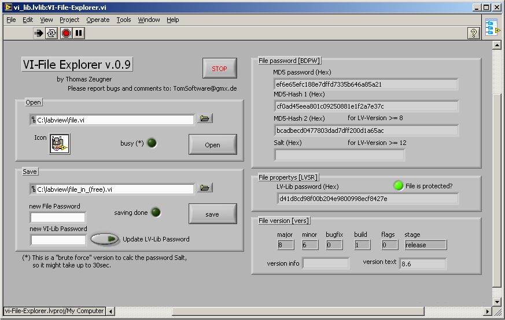The image size is (505, 320).
Task: Minimize the VI-File-Explorer window
Action: (x=477, y=7)
